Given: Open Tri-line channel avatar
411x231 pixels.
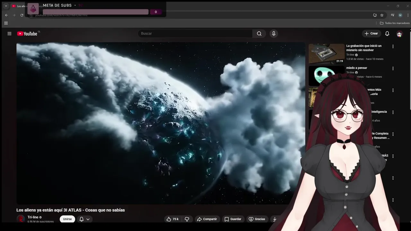Looking at the screenshot, I should coord(21,219).
